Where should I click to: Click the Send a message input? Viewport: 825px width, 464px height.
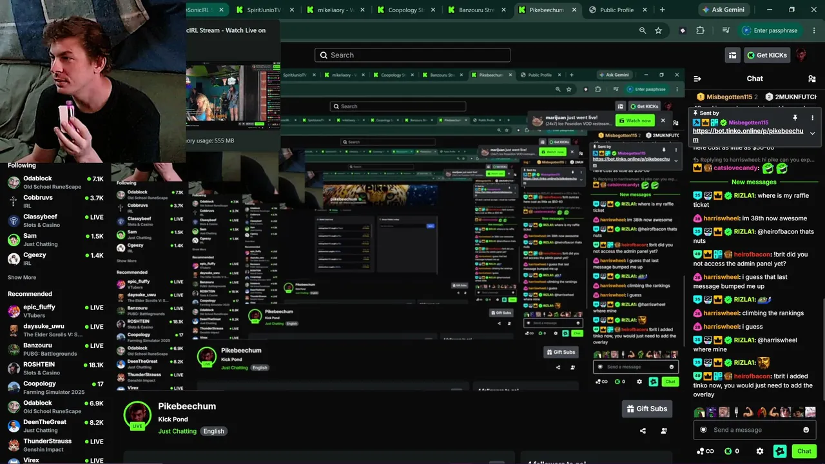755,430
